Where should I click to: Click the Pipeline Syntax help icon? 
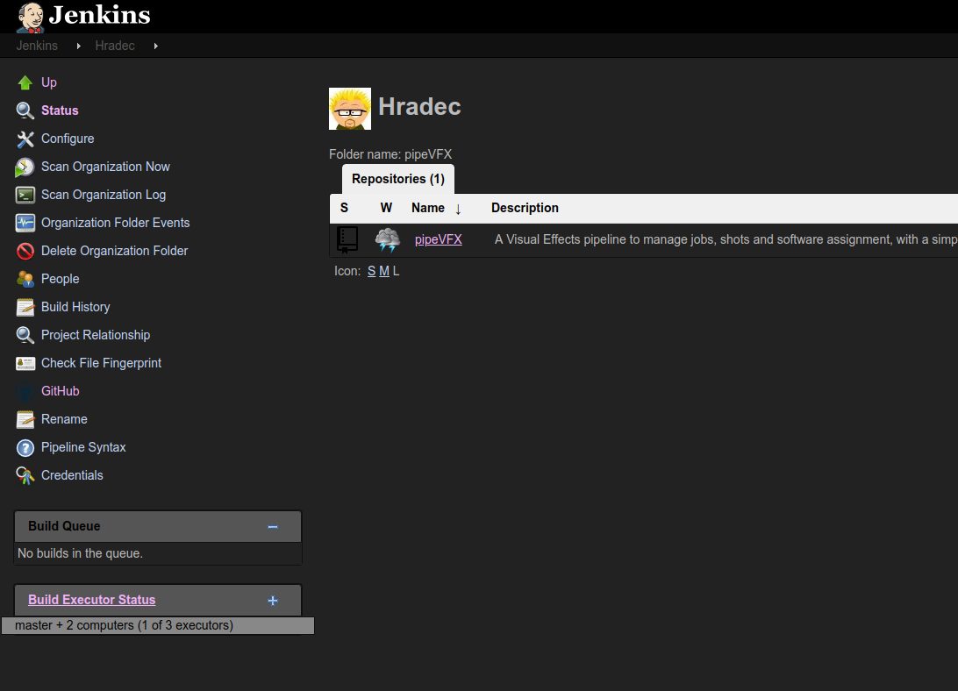[x=25, y=448]
